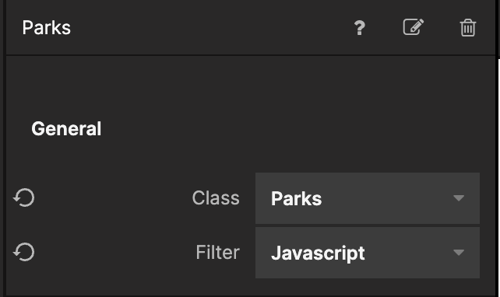Reset the Filter property with its revert icon
Screen dimensions: 500x297
click(24, 252)
